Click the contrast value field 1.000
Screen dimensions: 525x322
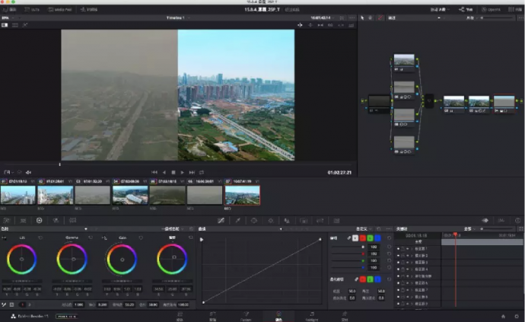79,304
